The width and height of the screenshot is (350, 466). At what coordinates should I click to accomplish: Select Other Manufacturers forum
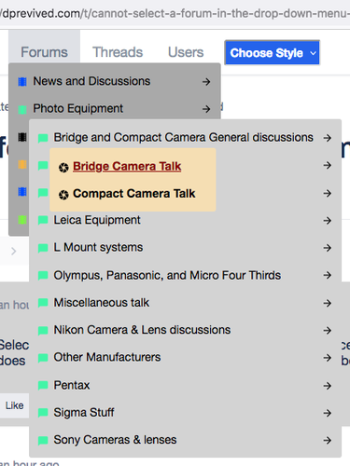[107, 357]
